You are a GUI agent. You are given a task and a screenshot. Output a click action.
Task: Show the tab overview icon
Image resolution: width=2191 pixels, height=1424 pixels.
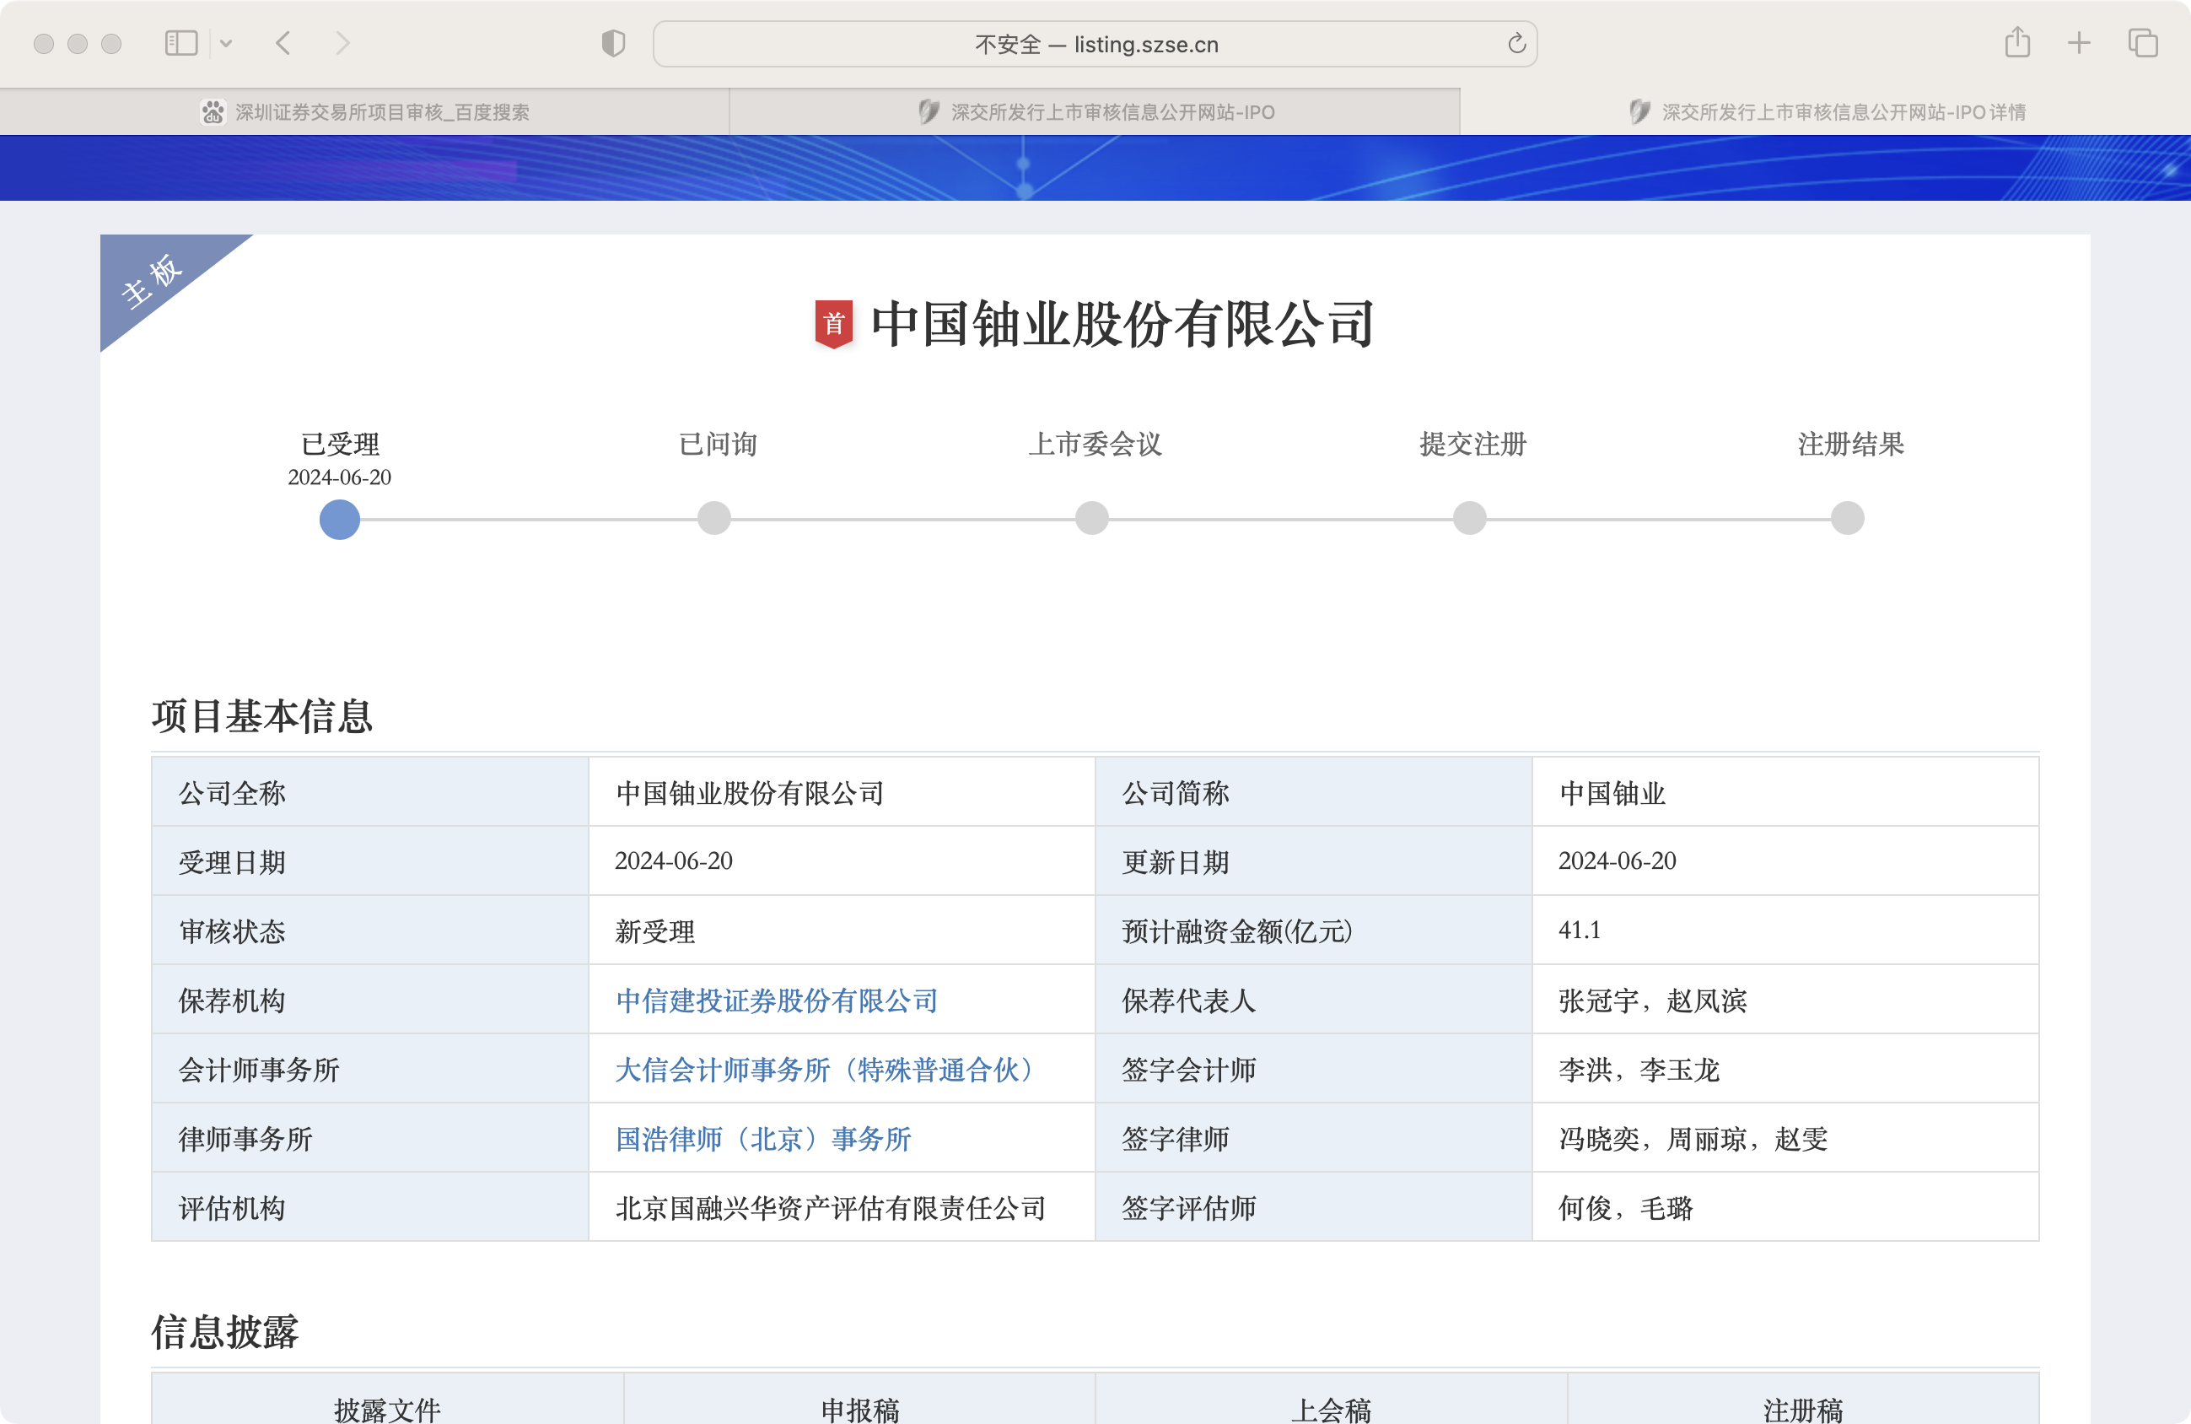pyautogui.click(x=2142, y=43)
